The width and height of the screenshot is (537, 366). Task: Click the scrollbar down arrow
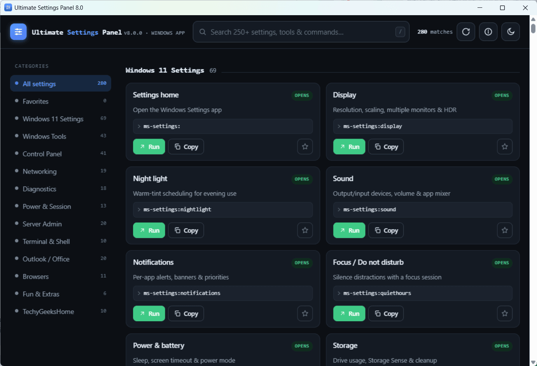point(533,362)
